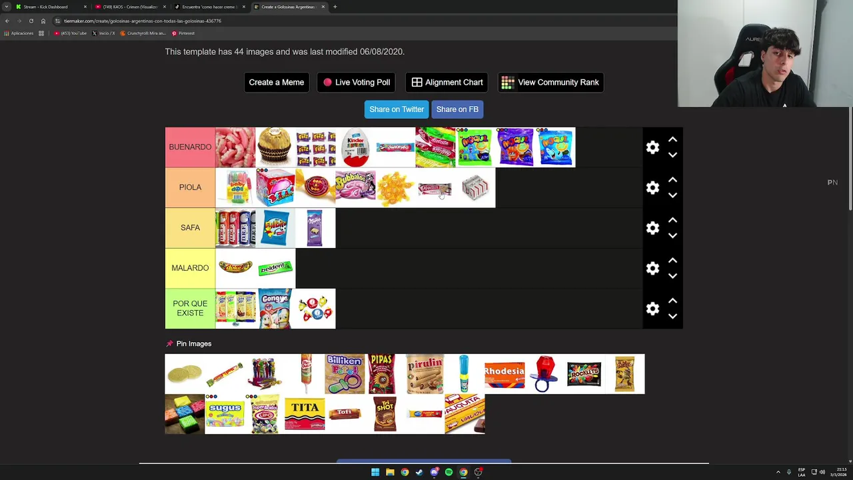This screenshot has width=853, height=480.
Task: Move SAFA row down with arrow
Action: pos(672,235)
